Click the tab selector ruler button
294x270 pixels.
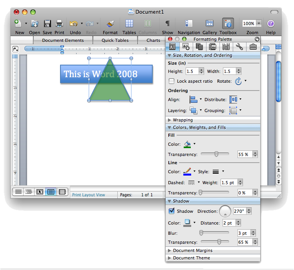[15, 49]
